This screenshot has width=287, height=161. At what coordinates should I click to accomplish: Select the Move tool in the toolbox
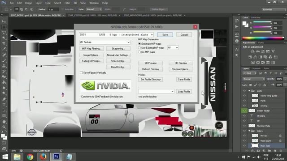point(4,21)
